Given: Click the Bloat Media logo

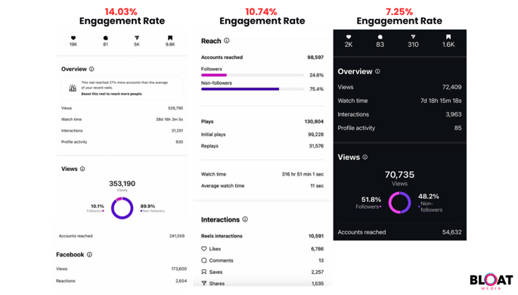Looking at the screenshot, I should (x=492, y=281).
